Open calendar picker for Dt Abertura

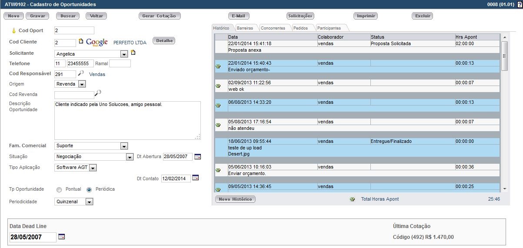pos(197,157)
